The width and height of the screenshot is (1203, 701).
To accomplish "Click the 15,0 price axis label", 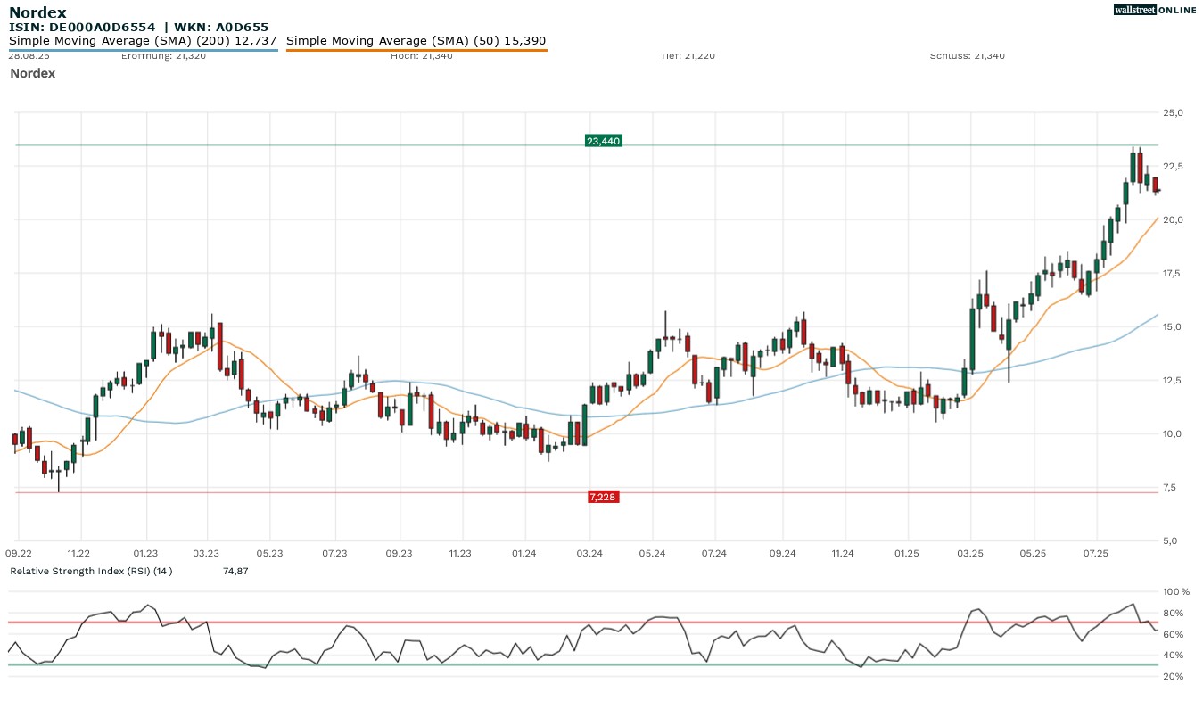I will pyautogui.click(x=1173, y=327).
